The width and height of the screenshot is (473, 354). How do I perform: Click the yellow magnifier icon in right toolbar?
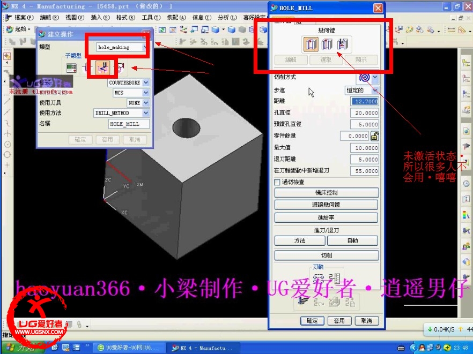[409, 29]
